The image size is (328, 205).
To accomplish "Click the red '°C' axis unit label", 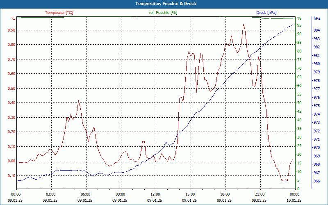I will pyautogui.click(x=13, y=18).
